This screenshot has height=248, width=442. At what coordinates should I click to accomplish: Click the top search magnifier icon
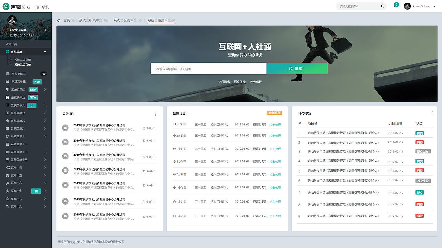383,6
